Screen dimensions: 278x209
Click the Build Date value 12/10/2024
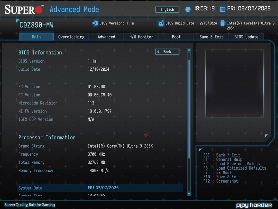click(98, 69)
